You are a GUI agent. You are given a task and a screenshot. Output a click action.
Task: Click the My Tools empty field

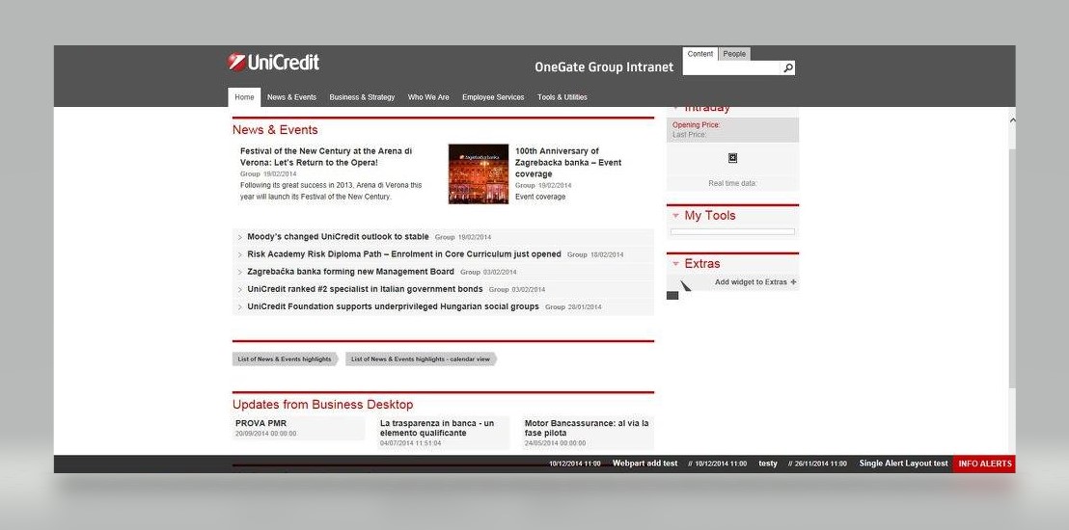pyautogui.click(x=732, y=231)
